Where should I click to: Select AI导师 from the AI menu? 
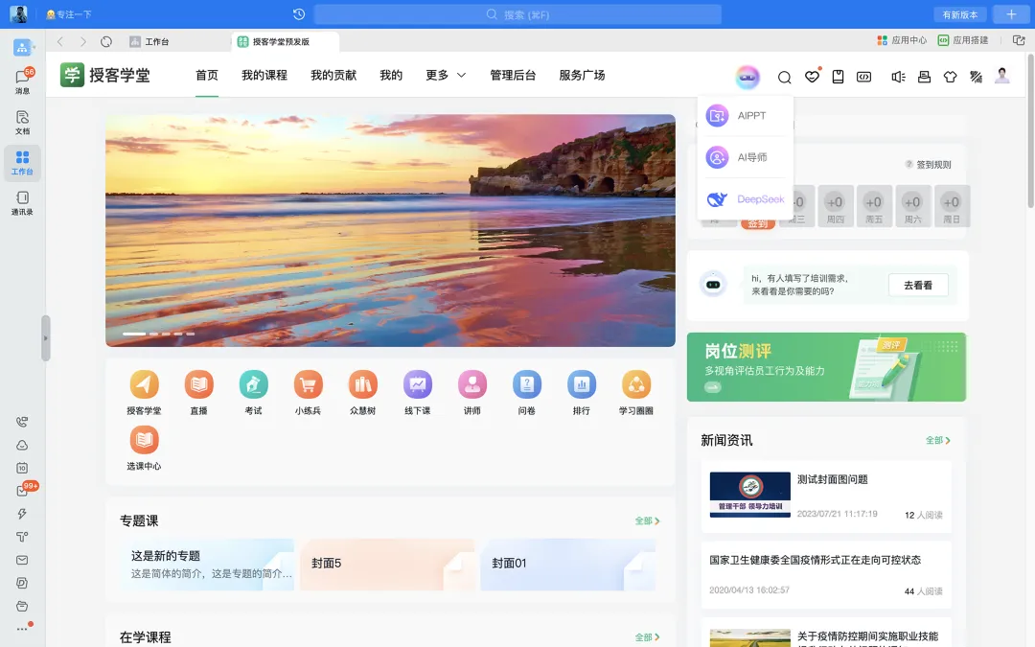click(x=746, y=157)
